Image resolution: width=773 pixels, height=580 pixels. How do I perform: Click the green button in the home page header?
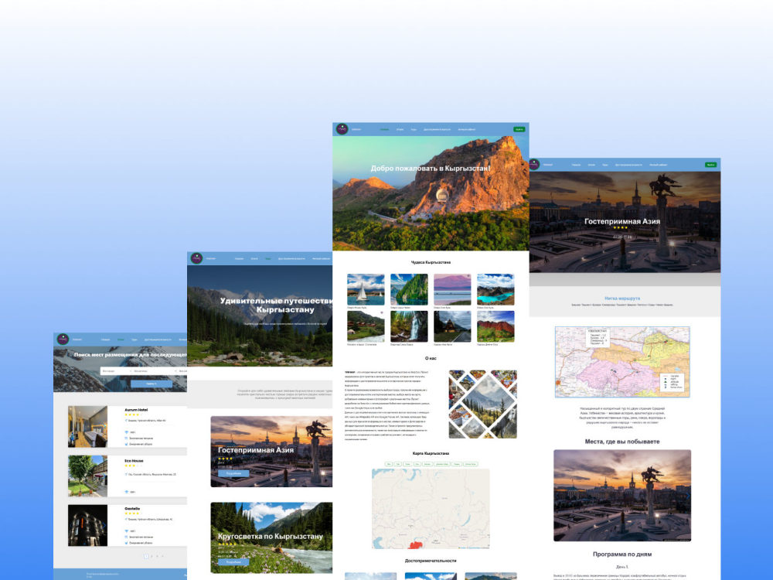519,129
